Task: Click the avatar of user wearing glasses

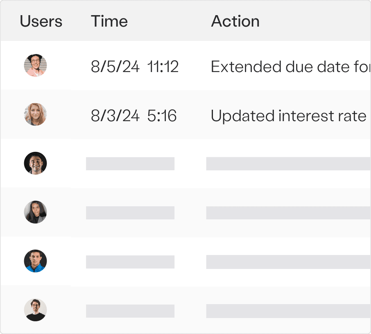Action: click(36, 65)
